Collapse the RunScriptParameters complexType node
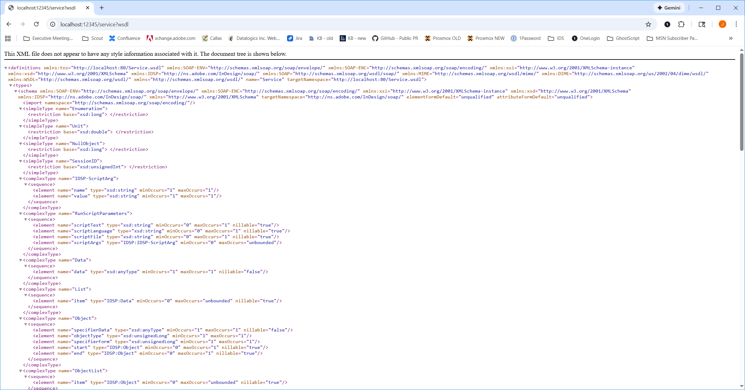The width and height of the screenshot is (745, 390). pos(21,214)
